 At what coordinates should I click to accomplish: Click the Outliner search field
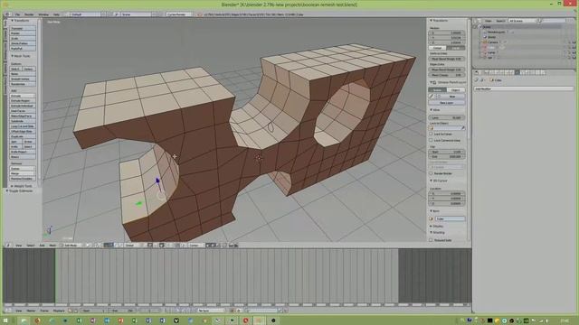tap(553, 21)
